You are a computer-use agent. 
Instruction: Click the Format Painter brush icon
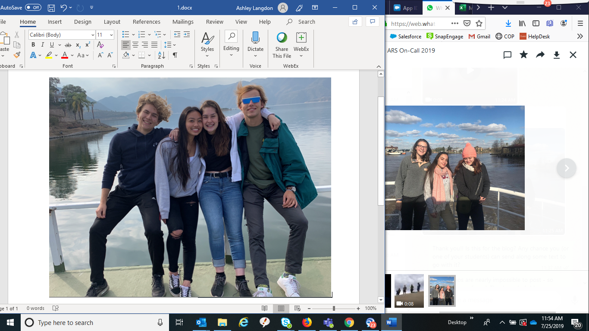tap(17, 55)
